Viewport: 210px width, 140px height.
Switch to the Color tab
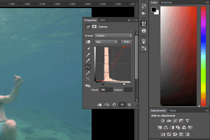tap(154, 3)
